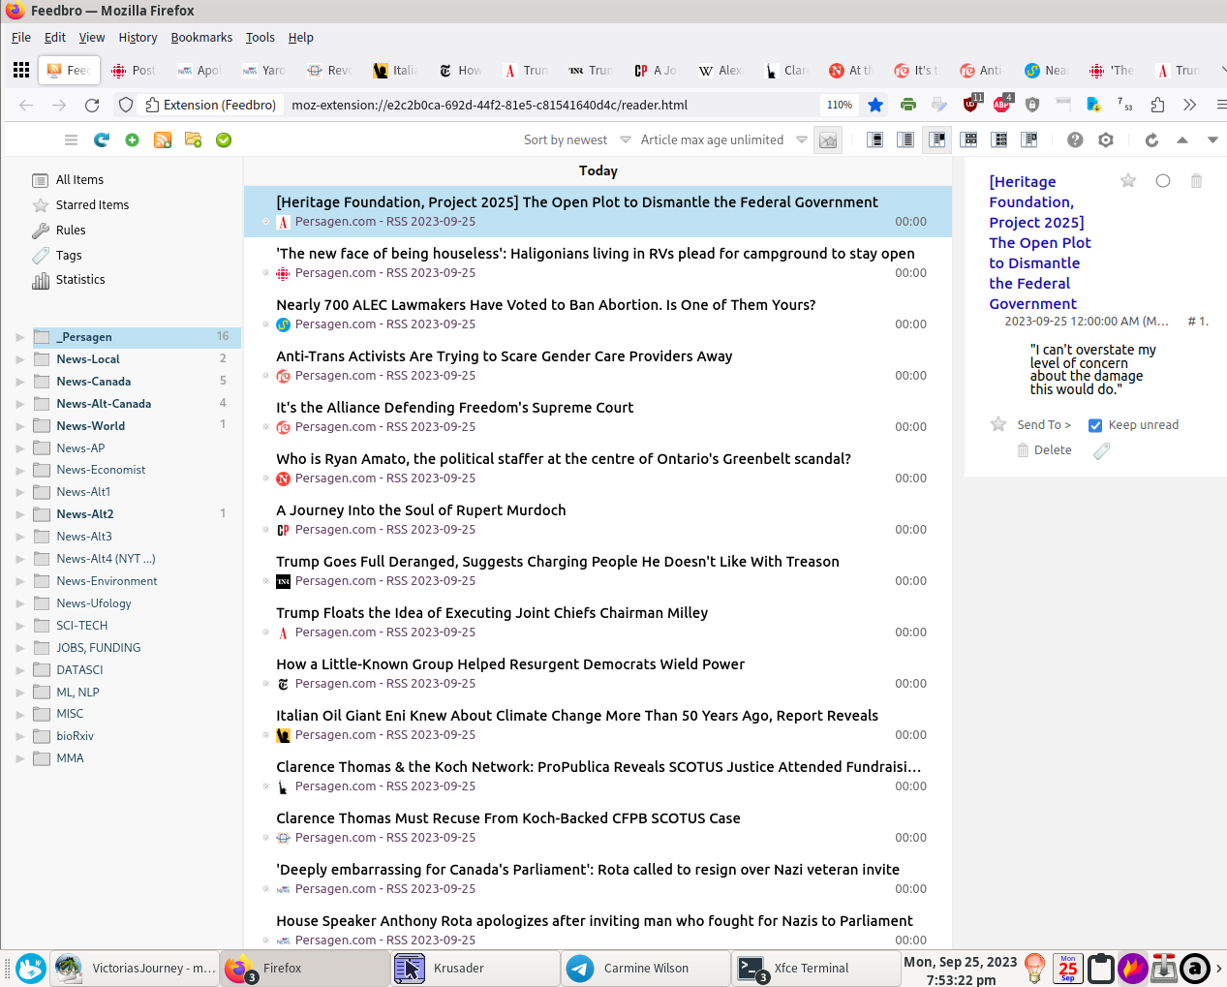Open Xfce Terminal from the taskbar
This screenshot has height=987, width=1227.
click(815, 969)
